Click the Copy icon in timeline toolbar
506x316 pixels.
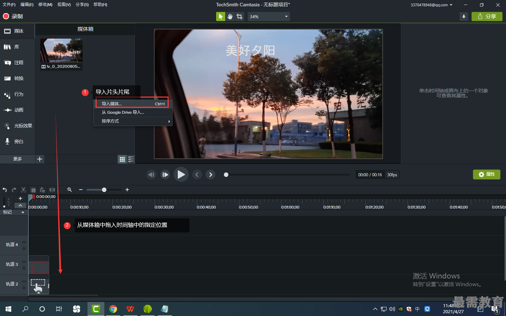pyautogui.click(x=33, y=190)
